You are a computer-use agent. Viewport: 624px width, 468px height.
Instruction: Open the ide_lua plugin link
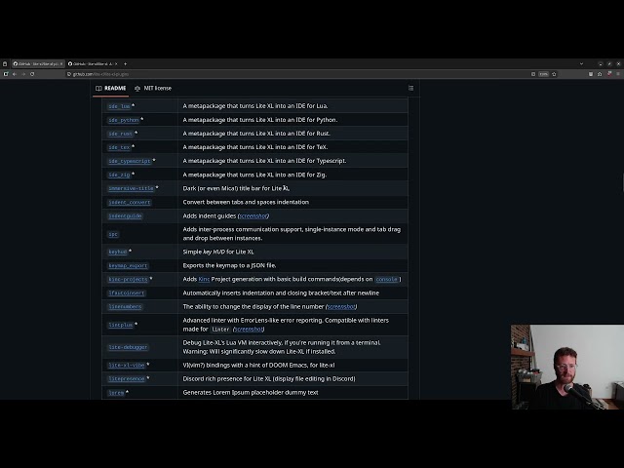[x=119, y=106]
